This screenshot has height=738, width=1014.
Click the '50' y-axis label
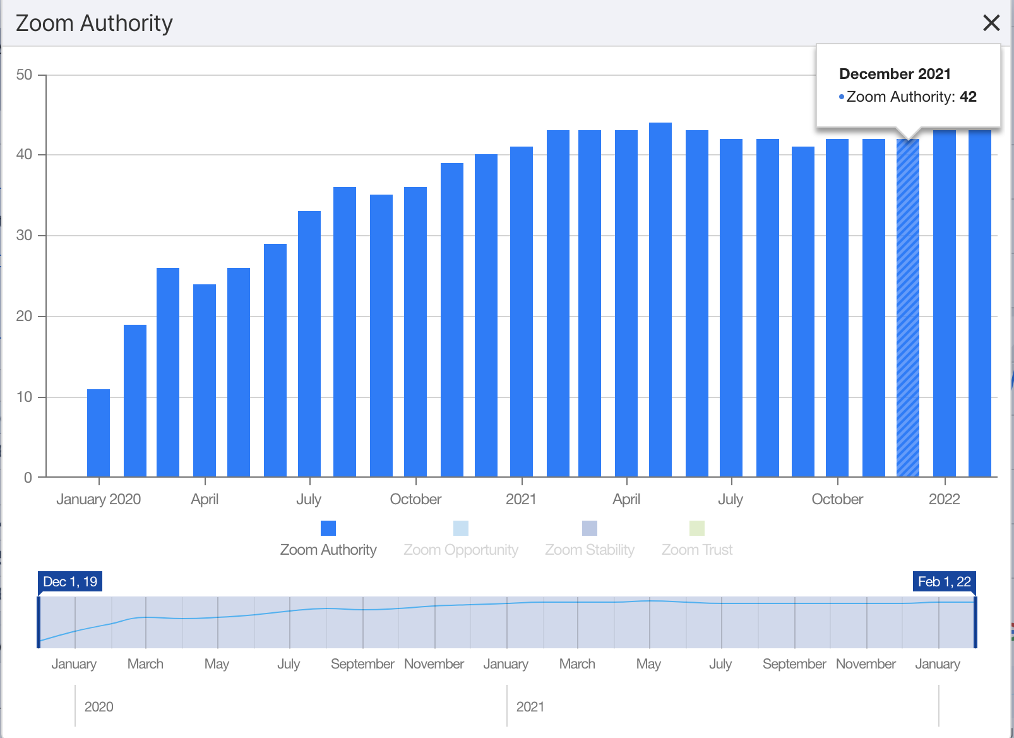[24, 75]
